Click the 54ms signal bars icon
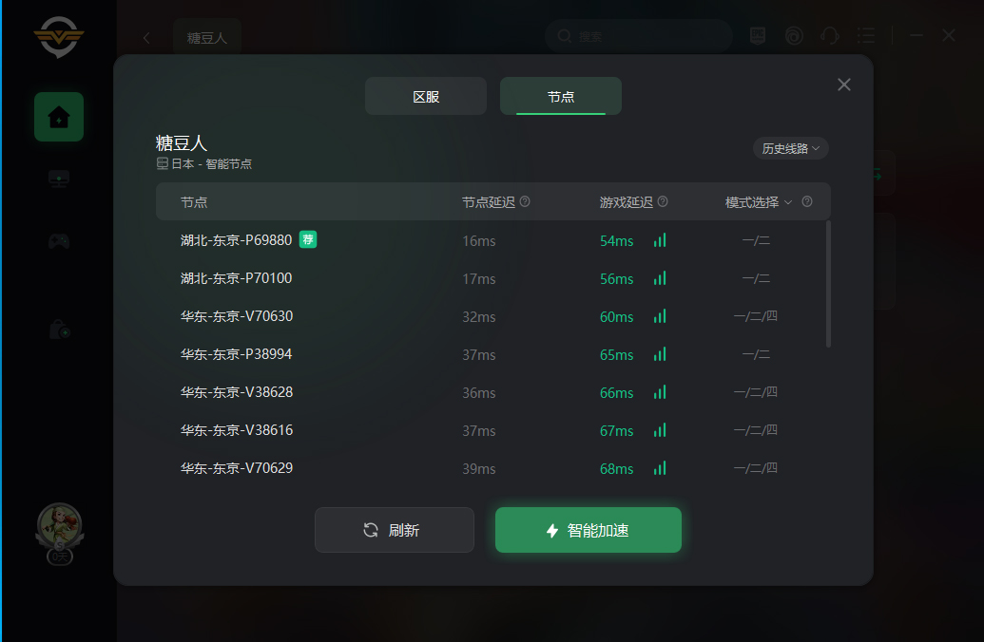Screen dimensions: 984x642 tap(660, 240)
